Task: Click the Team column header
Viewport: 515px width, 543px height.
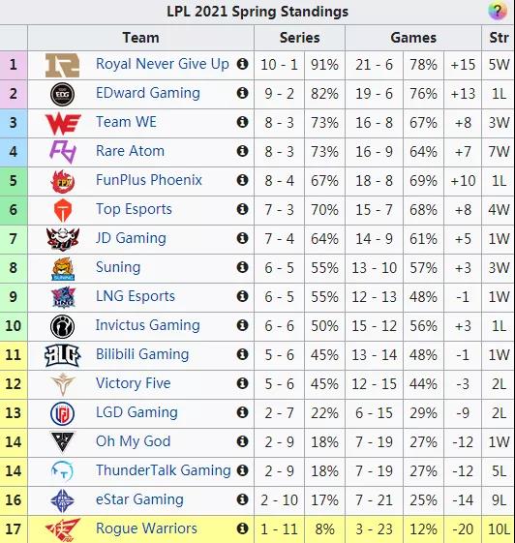Action: click(141, 38)
